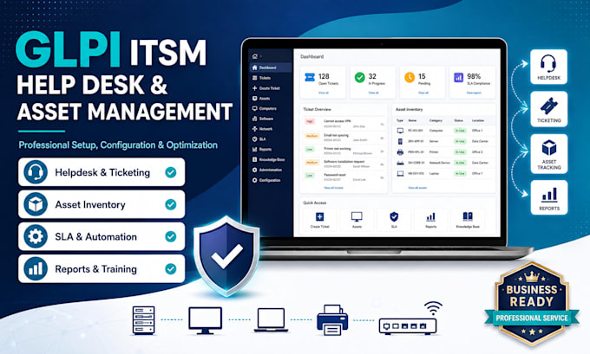Click the bar chart icon on Reports & Training
Image resolution: width=590 pixels, height=354 pixels.
(36, 268)
